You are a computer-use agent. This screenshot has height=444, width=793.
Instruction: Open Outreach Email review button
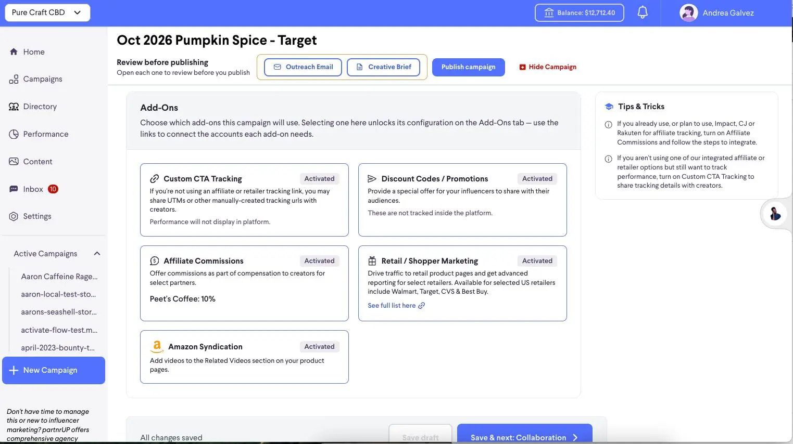coord(303,67)
